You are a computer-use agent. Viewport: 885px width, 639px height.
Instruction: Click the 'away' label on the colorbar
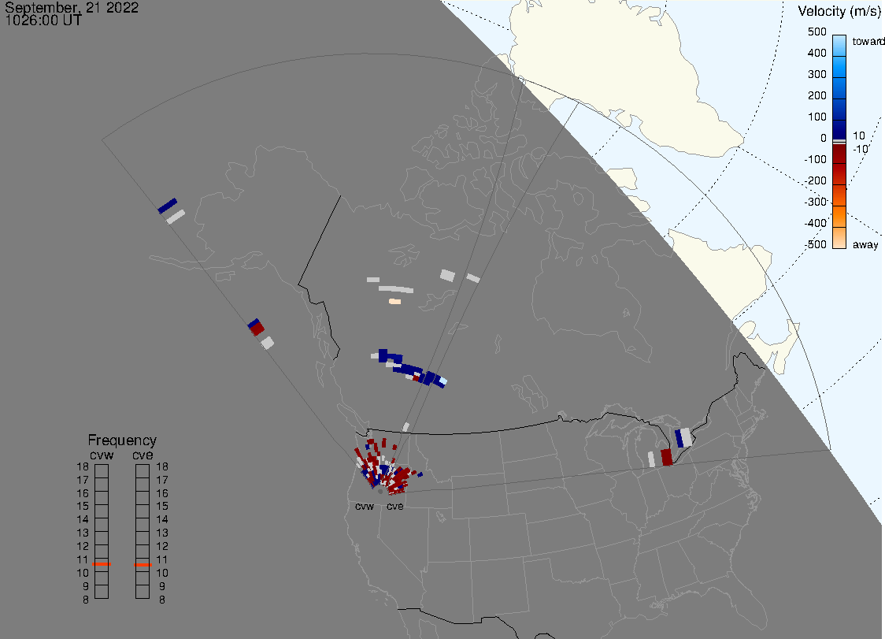point(865,244)
